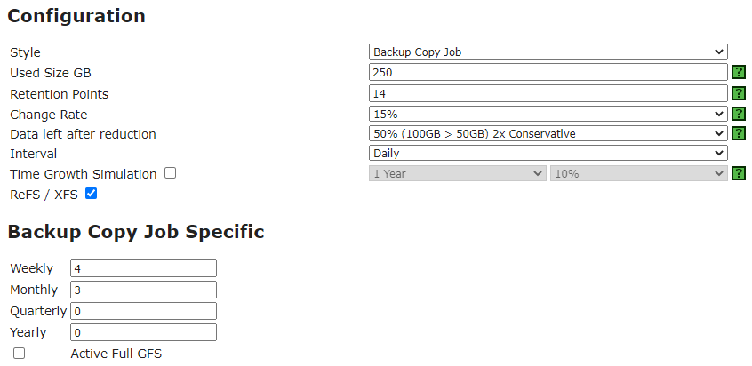The image size is (752, 366).
Task: Click the Monthly input field
Action: [143, 290]
